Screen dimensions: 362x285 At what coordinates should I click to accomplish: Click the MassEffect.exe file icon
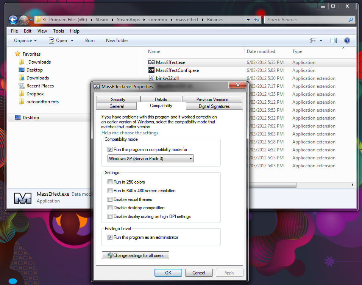[x=151, y=62]
